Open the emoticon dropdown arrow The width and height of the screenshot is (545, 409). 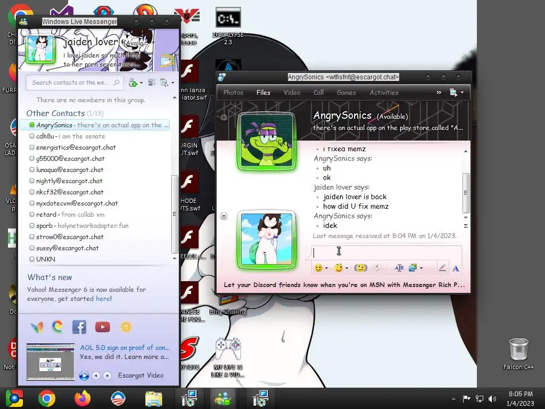tap(326, 268)
